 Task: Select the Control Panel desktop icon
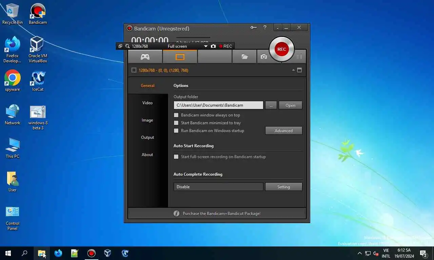(13, 218)
